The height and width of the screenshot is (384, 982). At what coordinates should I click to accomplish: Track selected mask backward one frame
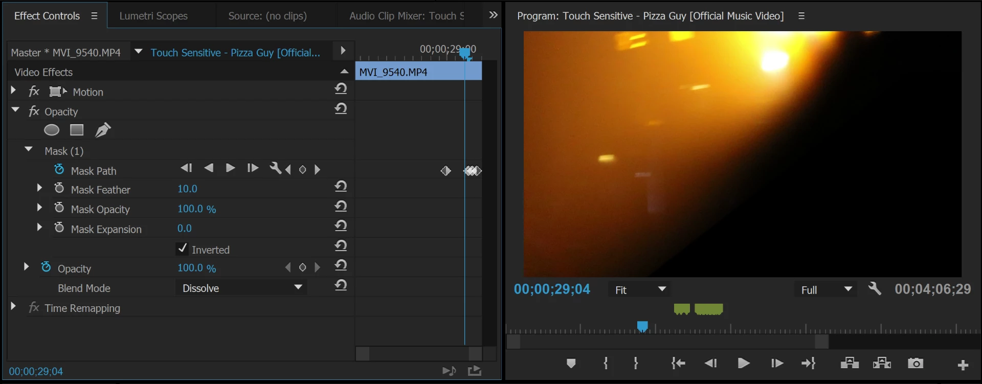coord(186,168)
